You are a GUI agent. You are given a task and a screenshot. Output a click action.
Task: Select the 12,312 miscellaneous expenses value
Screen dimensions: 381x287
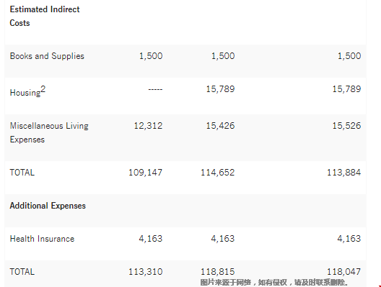148,126
